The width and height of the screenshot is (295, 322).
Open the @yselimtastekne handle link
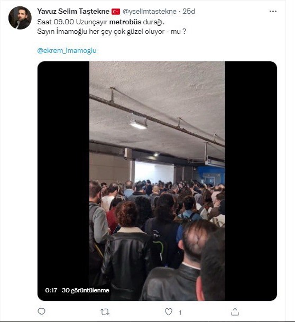(150, 11)
